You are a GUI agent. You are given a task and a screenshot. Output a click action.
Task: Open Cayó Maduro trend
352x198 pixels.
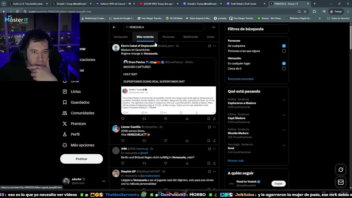pyautogui.click(x=237, y=118)
